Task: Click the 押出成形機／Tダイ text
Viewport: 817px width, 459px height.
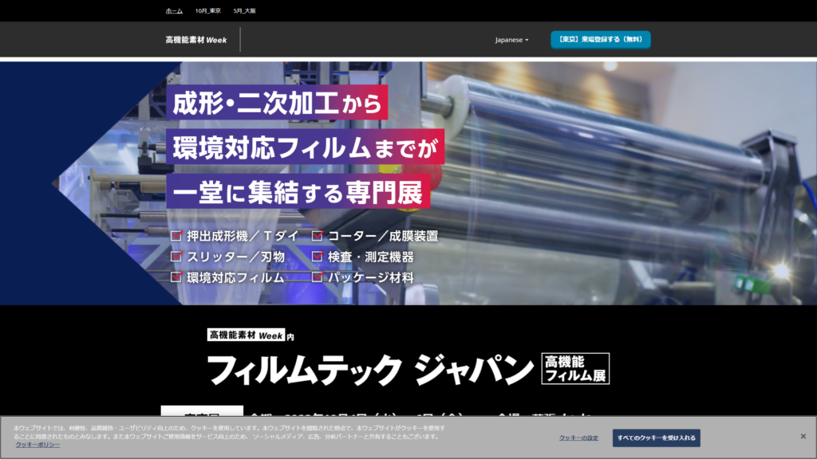Action: click(243, 236)
